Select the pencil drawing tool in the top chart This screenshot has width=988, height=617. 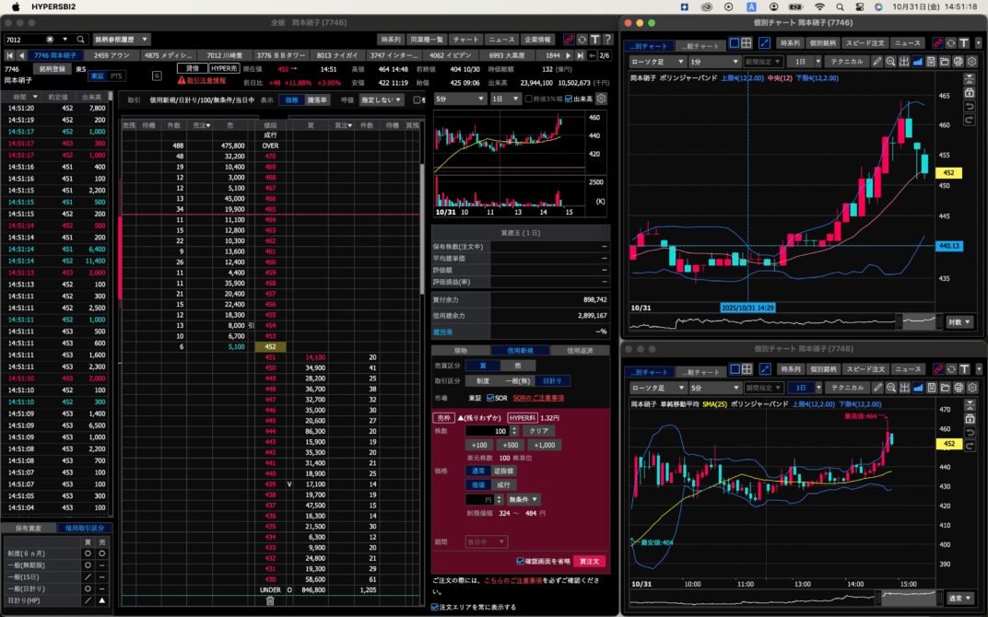pyautogui.click(x=877, y=62)
